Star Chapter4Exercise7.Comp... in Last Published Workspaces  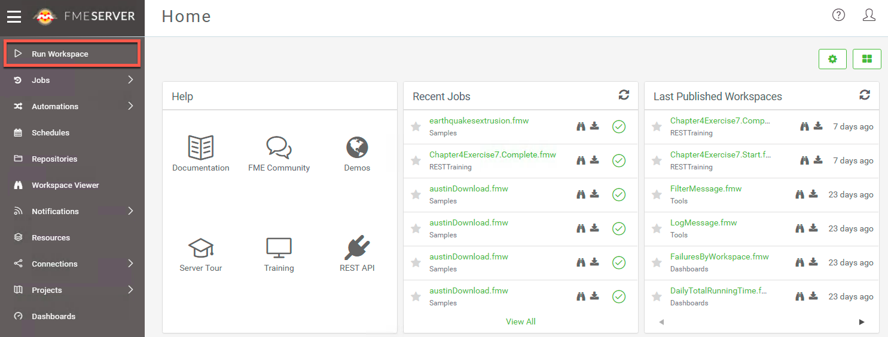[x=657, y=126]
